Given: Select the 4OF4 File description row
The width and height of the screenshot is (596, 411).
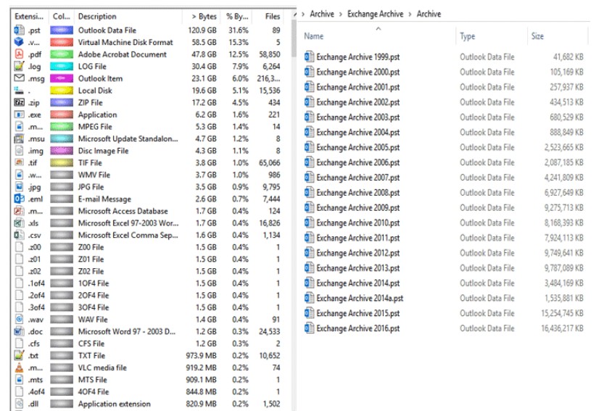Looking at the screenshot, I should tap(94, 391).
